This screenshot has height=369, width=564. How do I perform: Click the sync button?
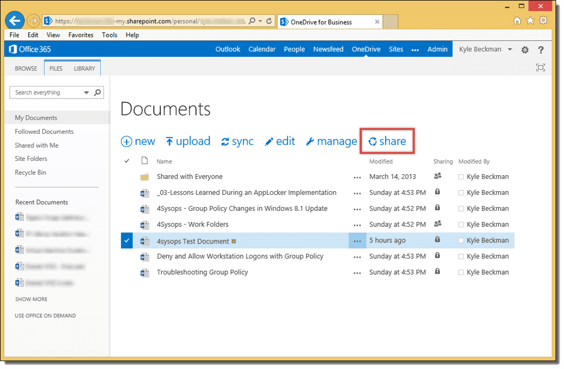pos(237,141)
